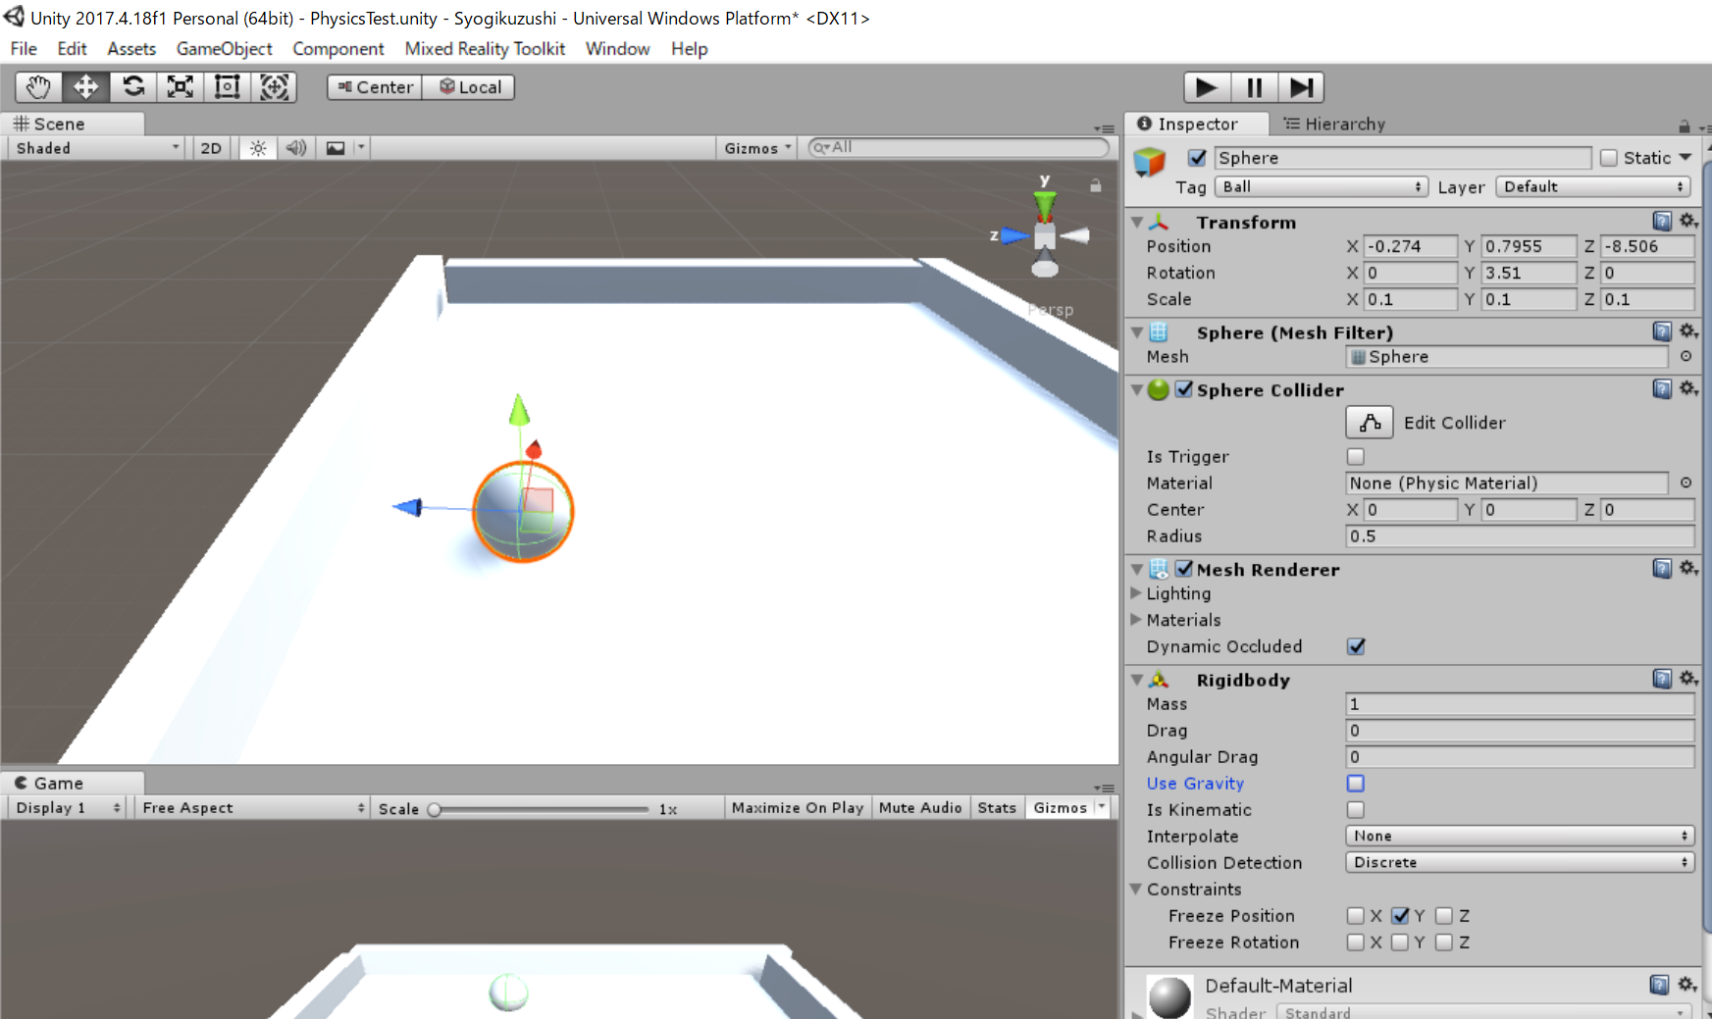Collapse the Constraints section
Image resolution: width=1712 pixels, height=1019 pixels.
[x=1136, y=890]
